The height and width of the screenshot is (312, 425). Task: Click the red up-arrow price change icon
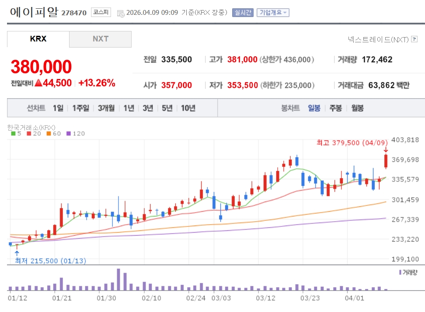(38, 83)
